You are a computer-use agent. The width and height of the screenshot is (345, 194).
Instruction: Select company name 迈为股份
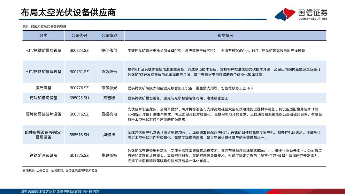tap(109, 71)
